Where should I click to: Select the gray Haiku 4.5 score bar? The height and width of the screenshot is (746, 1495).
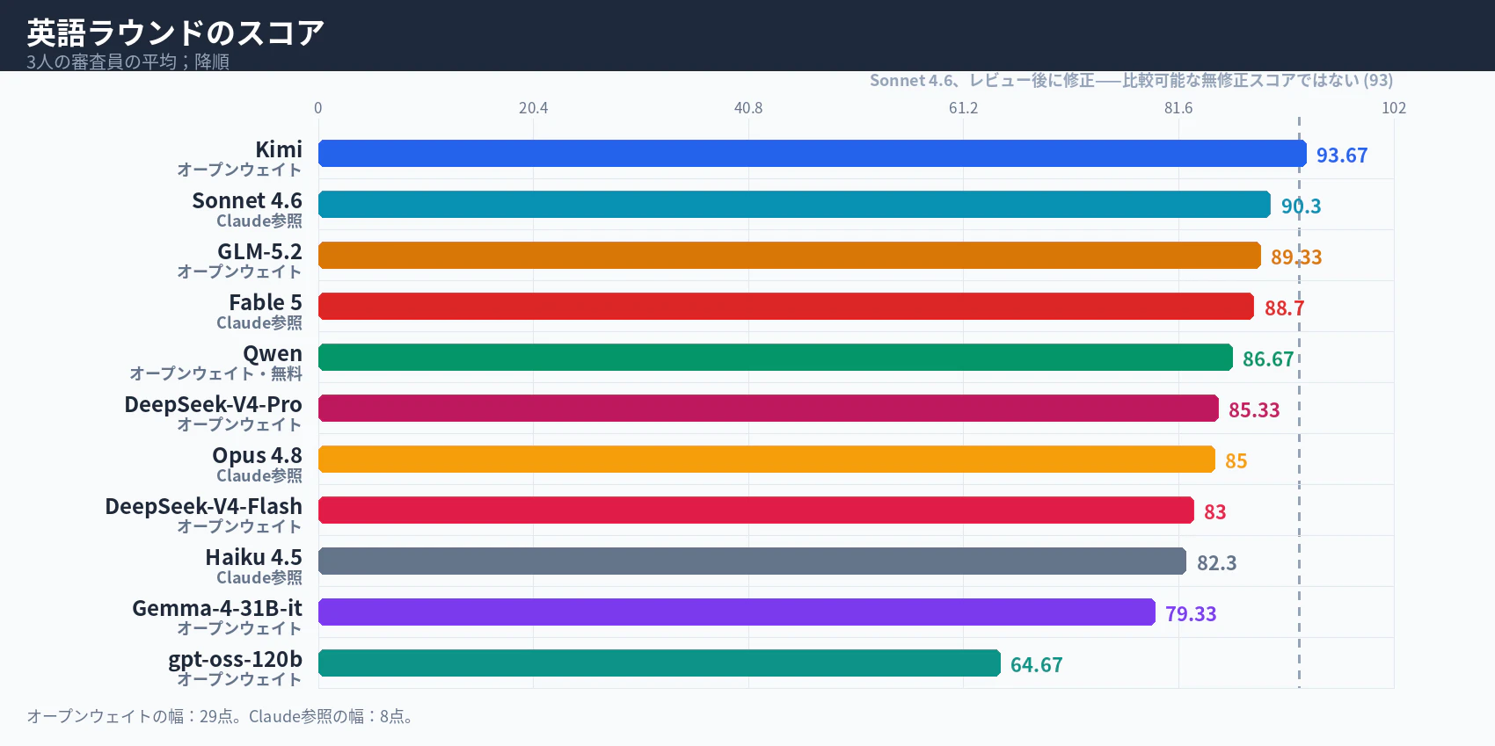[x=752, y=561]
